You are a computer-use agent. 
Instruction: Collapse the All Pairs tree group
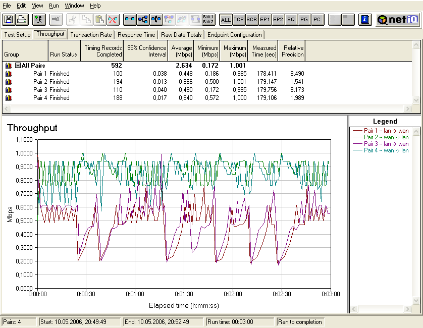point(18,66)
